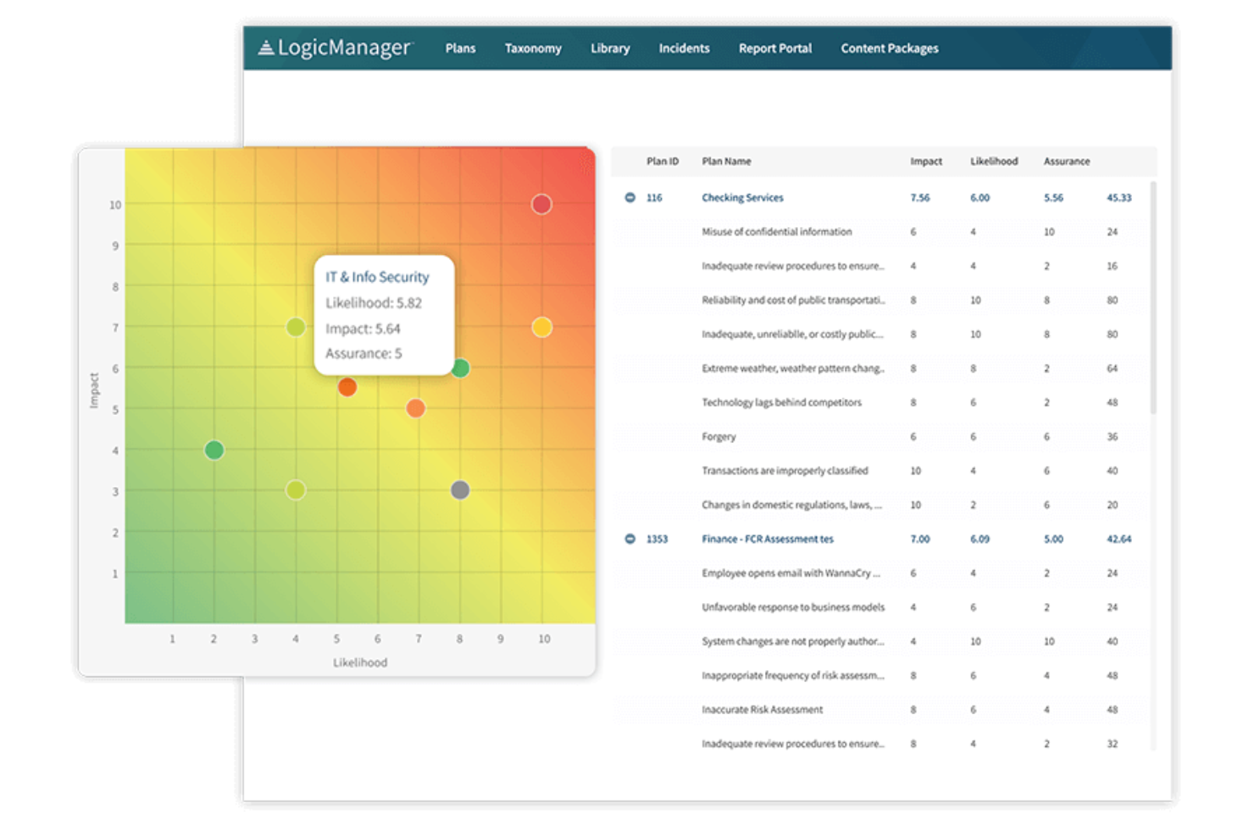Open Content Packages
1254x836 pixels.
(x=888, y=48)
